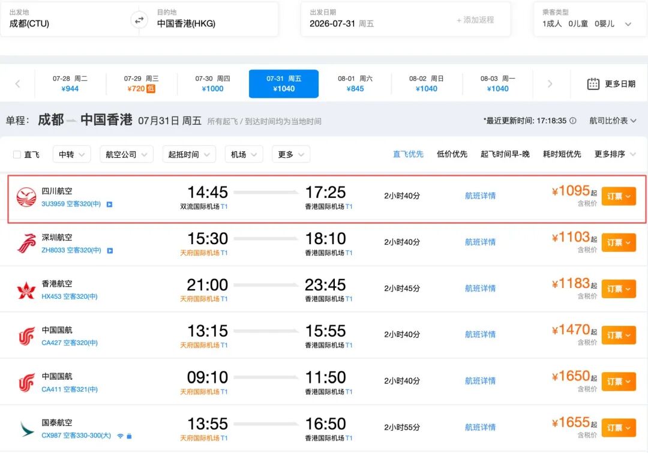Open the passenger type selector
This screenshot has height=453, width=648.
click(x=589, y=19)
